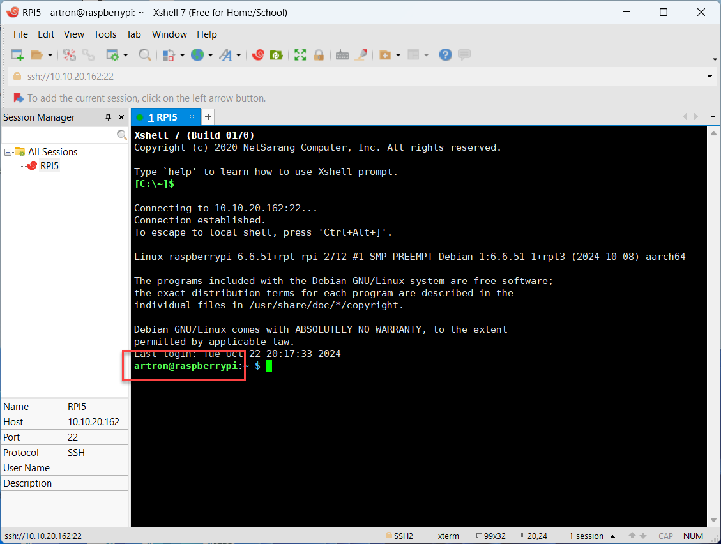Click the lock screen padlock icon
The height and width of the screenshot is (544, 721).
(x=319, y=55)
